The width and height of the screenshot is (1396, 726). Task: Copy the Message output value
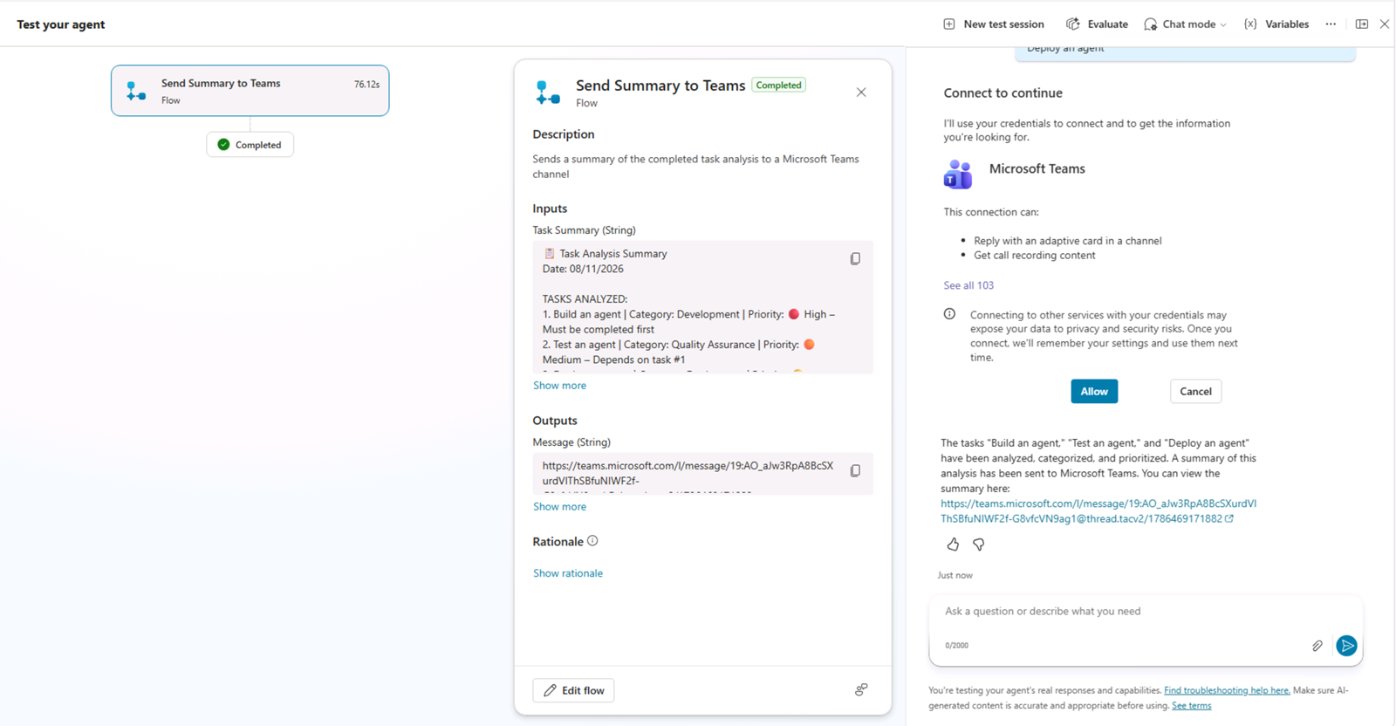pos(855,471)
